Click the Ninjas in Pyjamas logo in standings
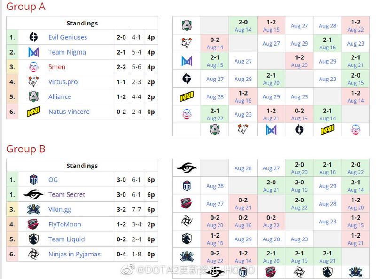Viewport: 376px width, 279px height. pyautogui.click(x=33, y=254)
